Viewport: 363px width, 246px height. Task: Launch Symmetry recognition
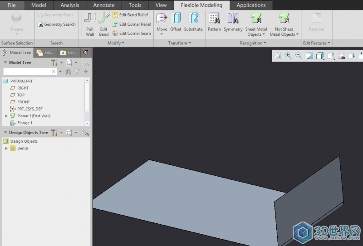(x=233, y=22)
